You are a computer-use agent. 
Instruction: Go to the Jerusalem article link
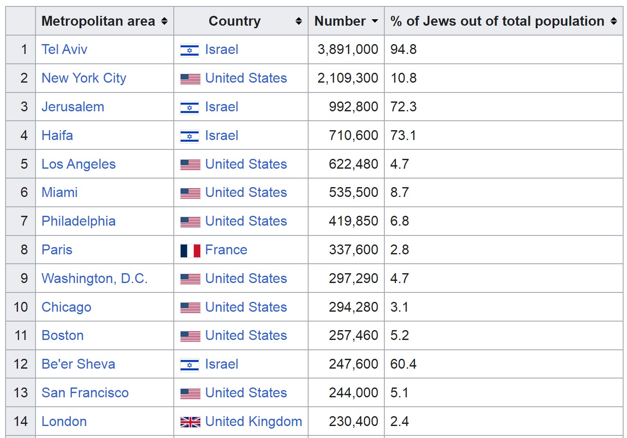73,107
